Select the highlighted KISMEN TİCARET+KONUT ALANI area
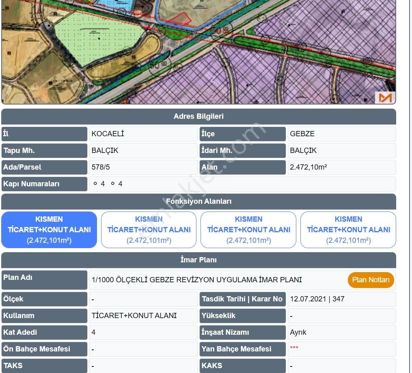This screenshot has width=412, height=373. pyautogui.click(x=49, y=229)
